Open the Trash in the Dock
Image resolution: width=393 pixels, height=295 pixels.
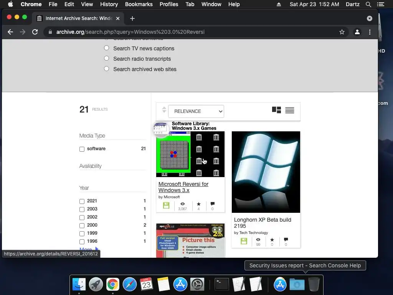coord(314,284)
